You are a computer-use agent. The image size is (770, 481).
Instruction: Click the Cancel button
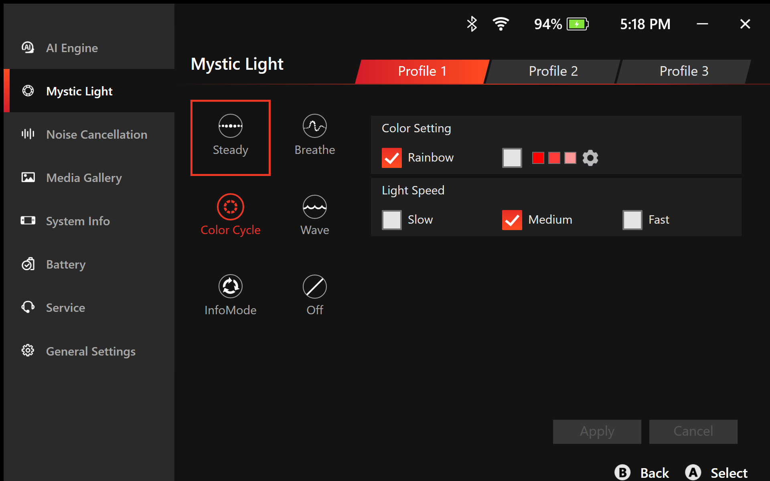(x=693, y=431)
